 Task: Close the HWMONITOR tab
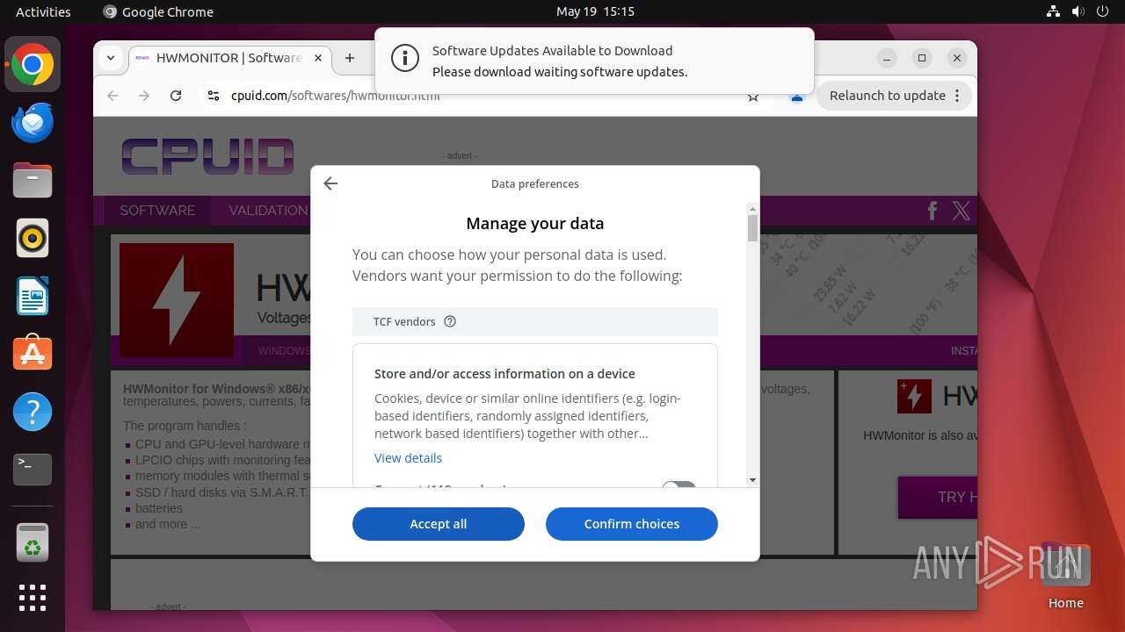(318, 58)
